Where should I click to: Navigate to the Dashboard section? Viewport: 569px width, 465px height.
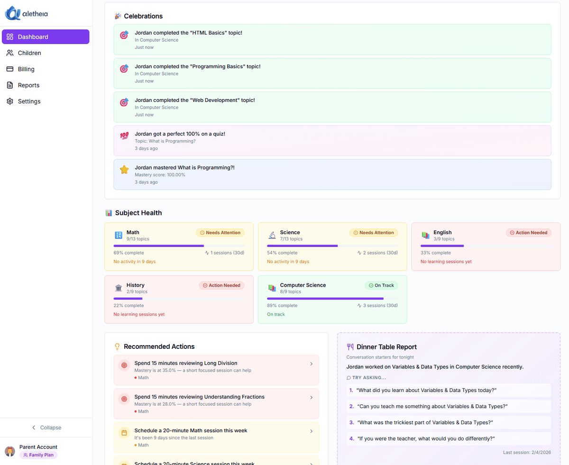click(x=33, y=36)
